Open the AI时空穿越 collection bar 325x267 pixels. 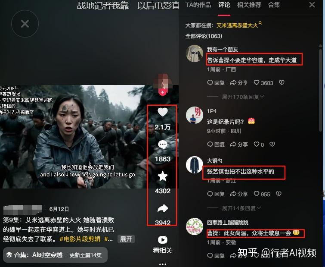coord(55,255)
